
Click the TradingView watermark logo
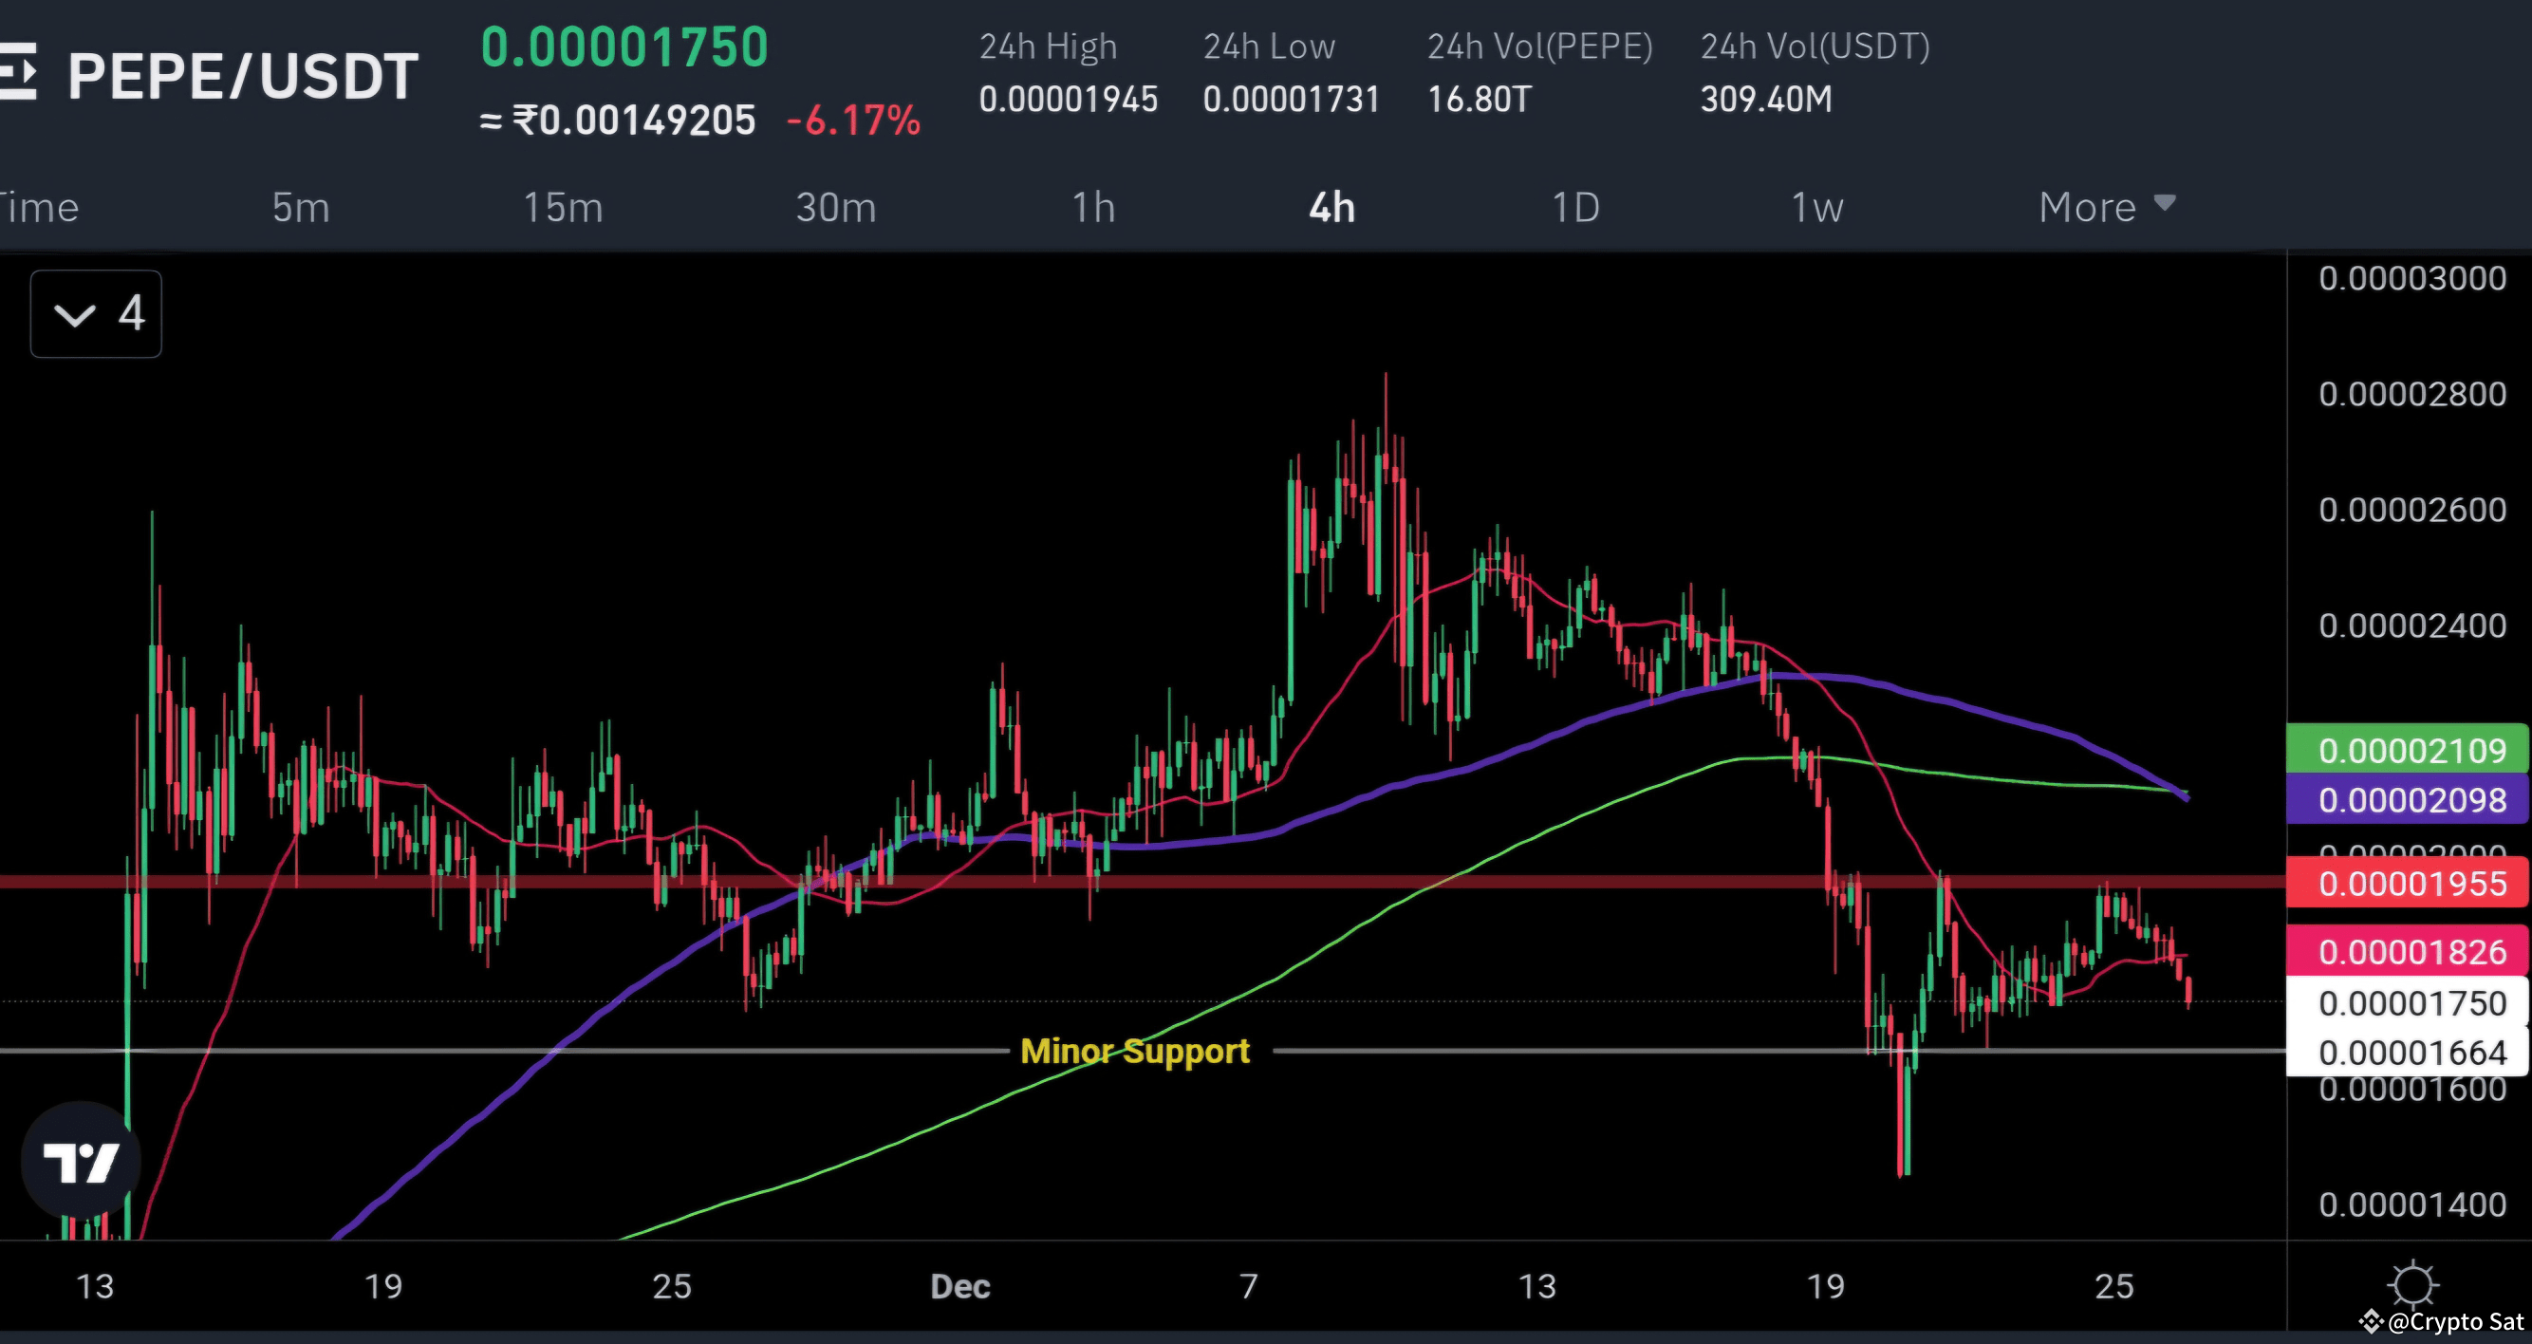(83, 1160)
